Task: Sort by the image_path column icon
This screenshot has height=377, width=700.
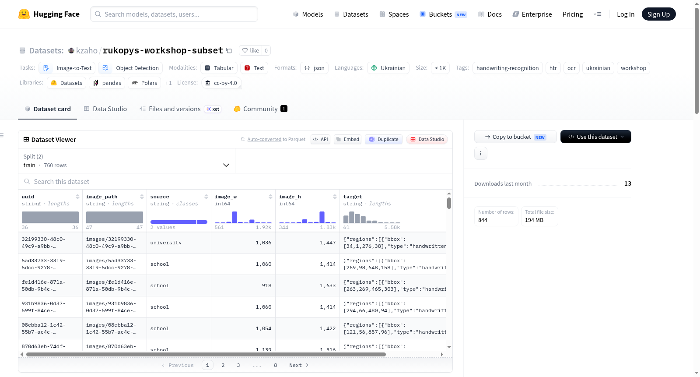Action: tap(142, 197)
